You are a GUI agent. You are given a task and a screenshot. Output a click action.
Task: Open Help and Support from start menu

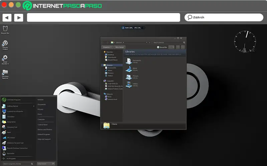(x=44, y=139)
